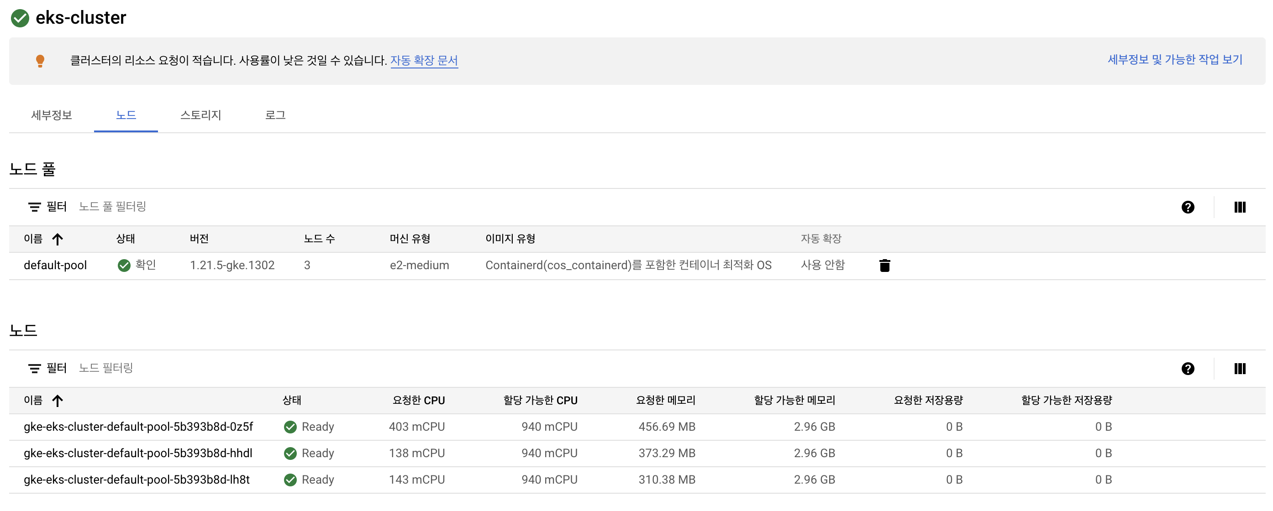This screenshot has width=1273, height=511.
Task: Delete the default-pool node pool with trash icon
Action: 884,266
